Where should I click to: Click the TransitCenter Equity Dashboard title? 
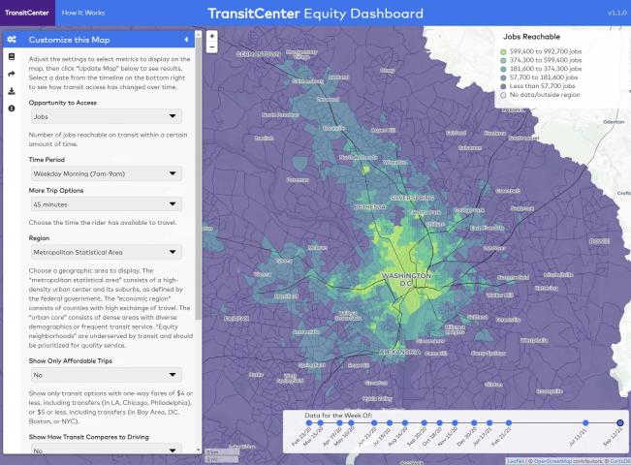(x=316, y=14)
